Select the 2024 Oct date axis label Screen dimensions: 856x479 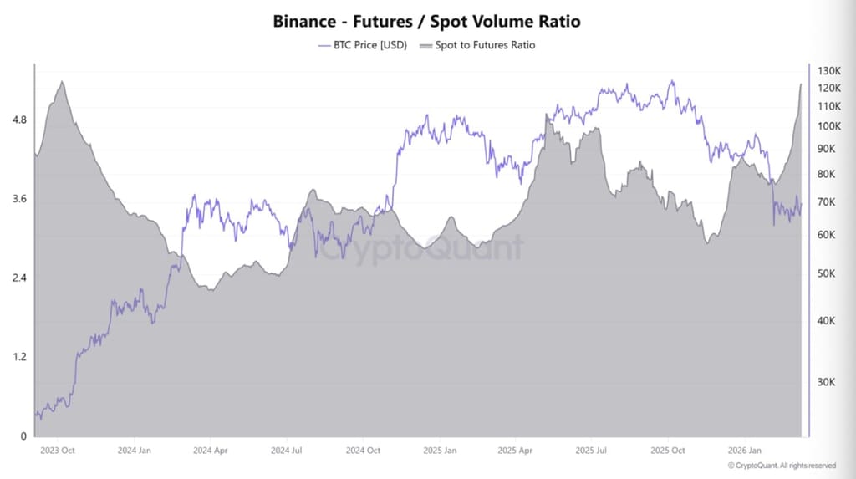(x=363, y=451)
